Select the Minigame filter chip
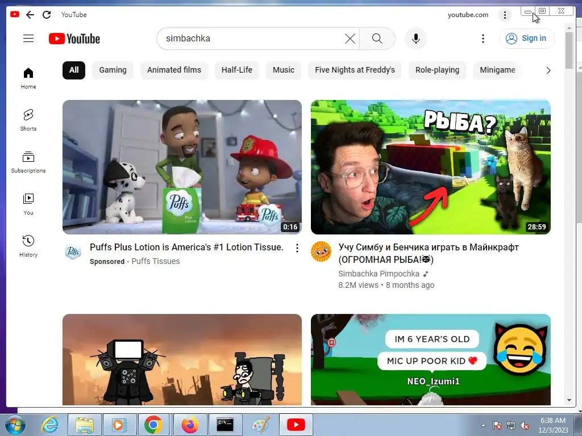The height and width of the screenshot is (436, 582). coord(497,70)
